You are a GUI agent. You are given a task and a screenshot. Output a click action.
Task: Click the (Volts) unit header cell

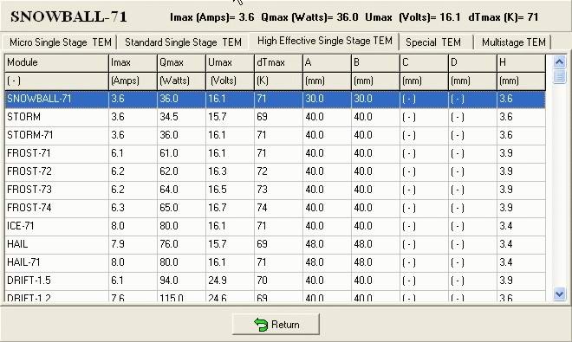230,81
